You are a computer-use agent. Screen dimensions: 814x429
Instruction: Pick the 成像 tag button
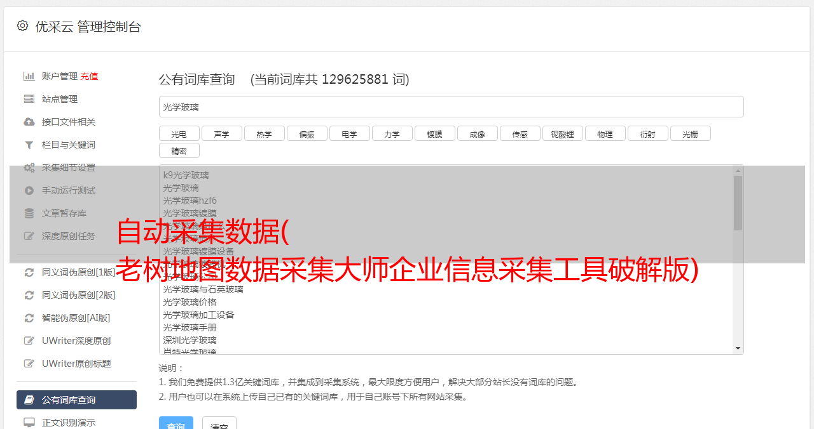tap(477, 134)
